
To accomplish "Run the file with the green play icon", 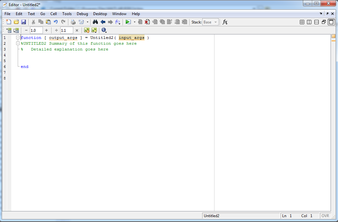I will point(128,22).
